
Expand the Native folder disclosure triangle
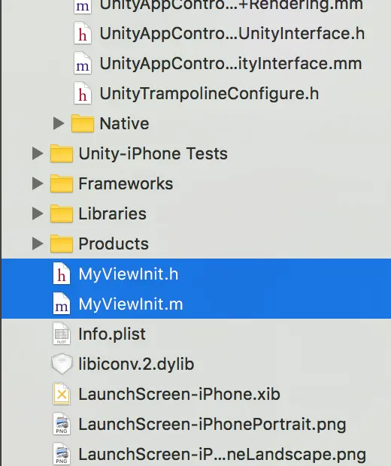(x=59, y=123)
